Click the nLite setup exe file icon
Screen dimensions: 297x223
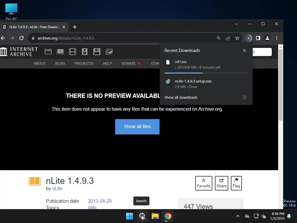tap(168, 82)
